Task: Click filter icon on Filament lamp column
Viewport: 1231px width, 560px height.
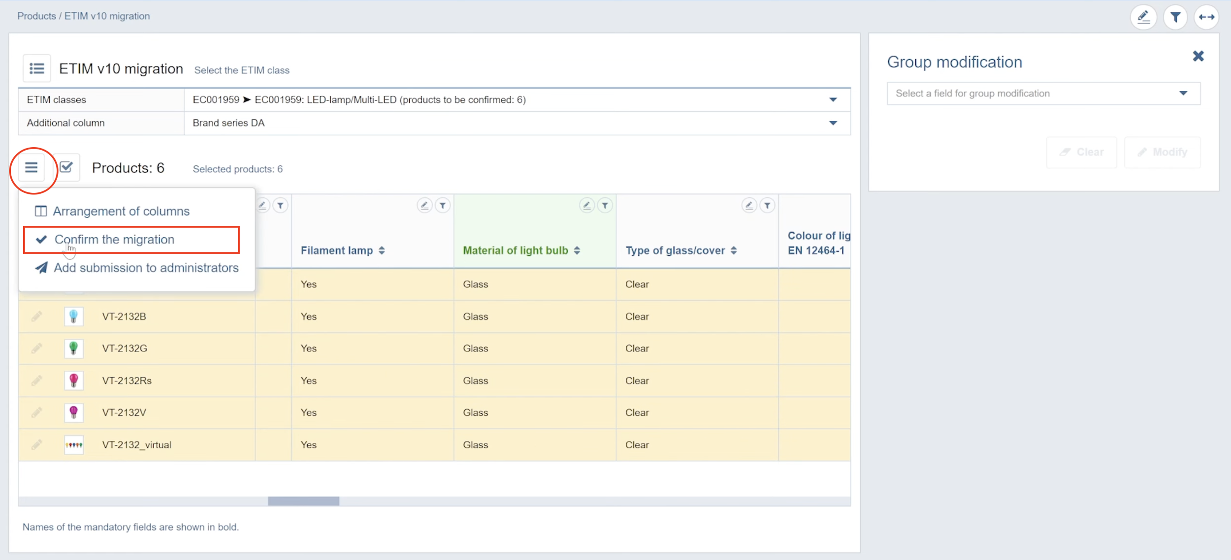Action: (x=443, y=206)
